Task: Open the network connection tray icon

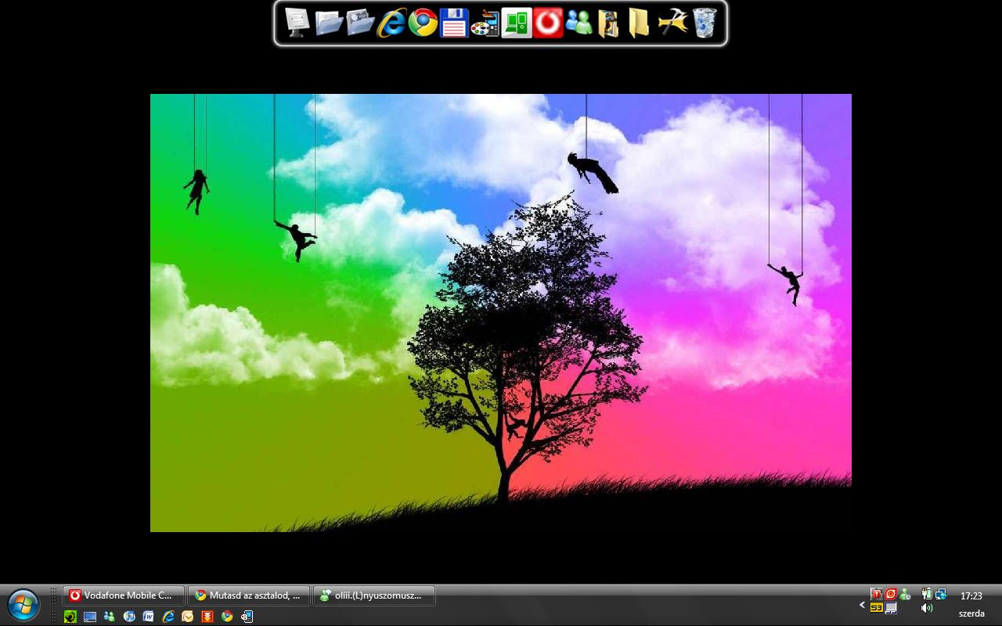Action: (x=941, y=595)
